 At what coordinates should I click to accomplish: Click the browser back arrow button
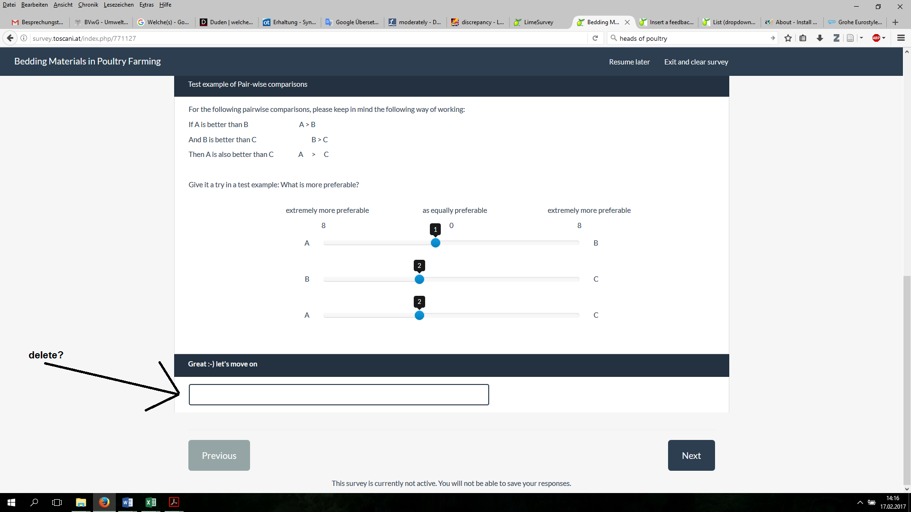[x=10, y=38]
